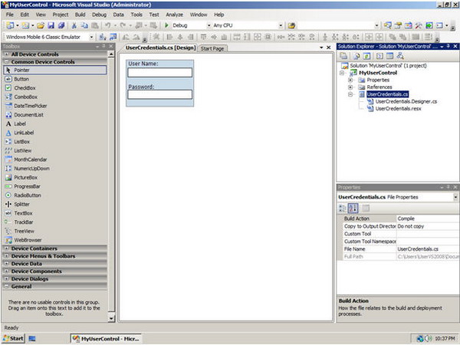Click the clock showing 10:37 PM
The height and width of the screenshot is (345, 460).
(x=444, y=339)
